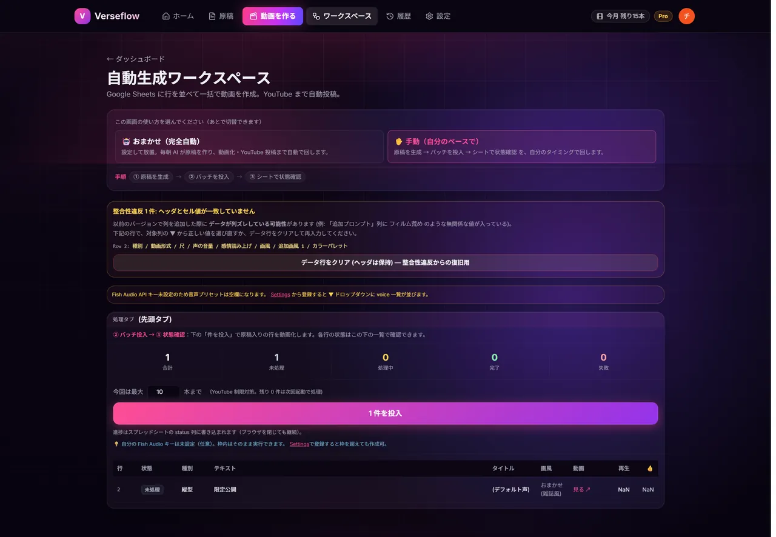
Task: Open the 設定 nav item
Action: click(438, 16)
